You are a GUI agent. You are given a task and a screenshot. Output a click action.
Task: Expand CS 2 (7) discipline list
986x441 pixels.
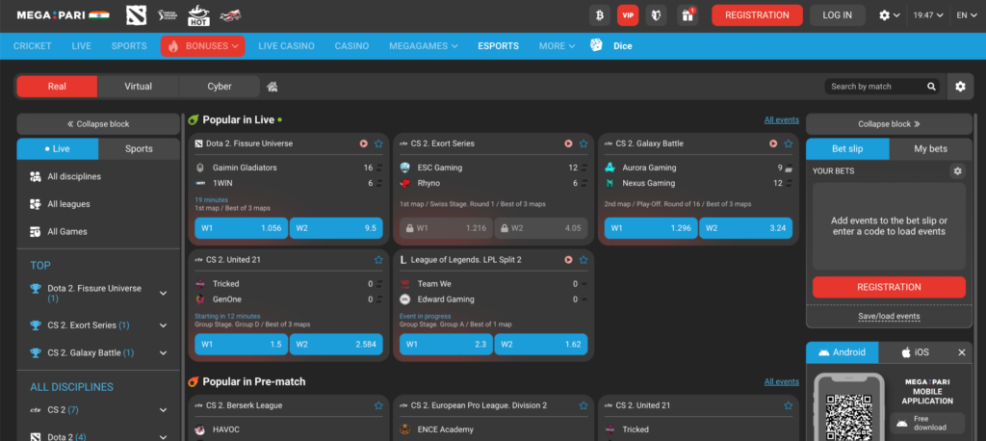click(164, 410)
